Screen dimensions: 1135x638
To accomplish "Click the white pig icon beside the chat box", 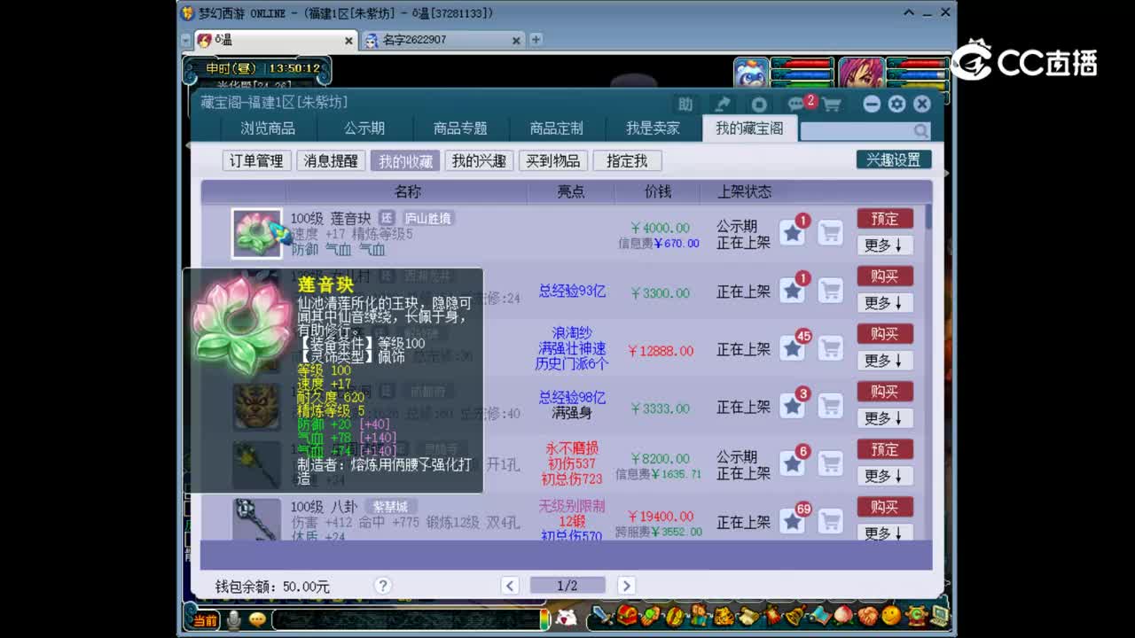I will [x=567, y=618].
